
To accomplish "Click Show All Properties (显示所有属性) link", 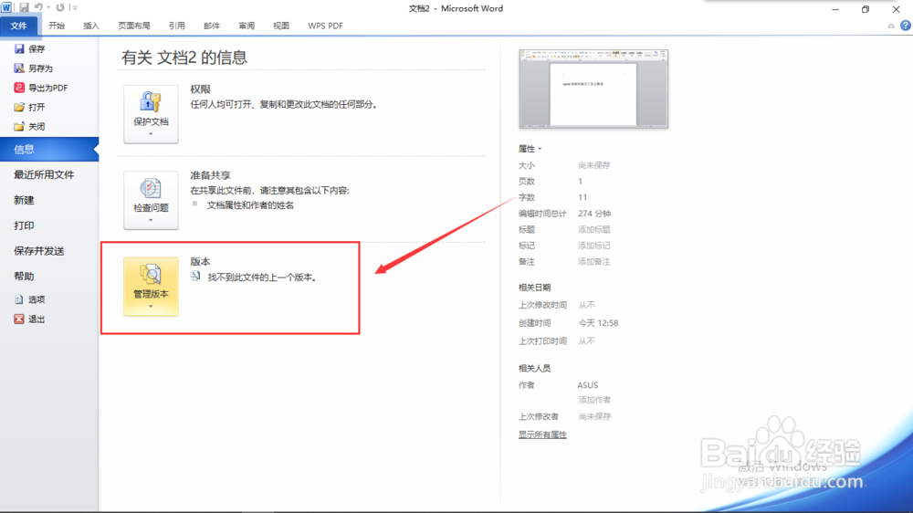I will tap(542, 435).
